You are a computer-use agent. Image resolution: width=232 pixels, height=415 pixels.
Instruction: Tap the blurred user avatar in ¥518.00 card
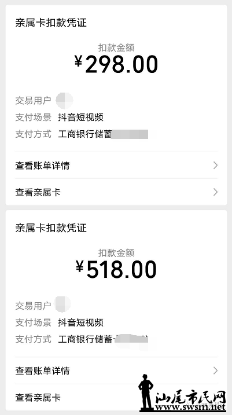pyautogui.click(x=62, y=304)
